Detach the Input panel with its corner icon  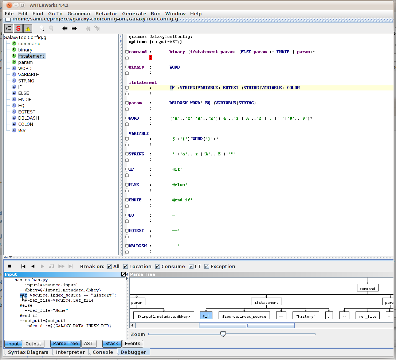click(123, 274)
